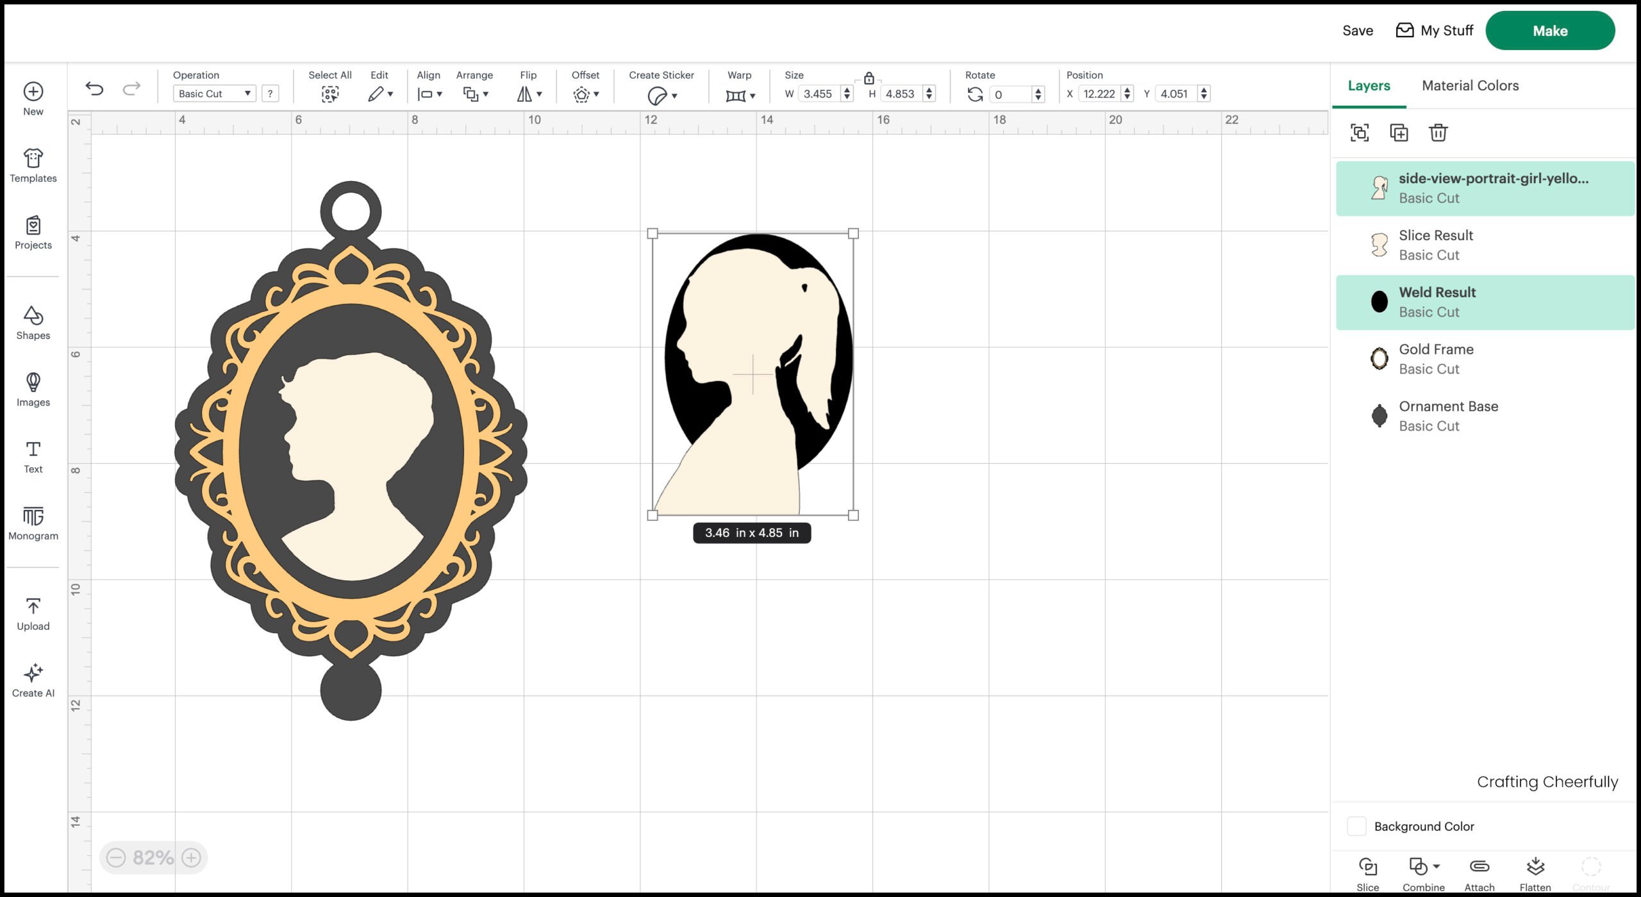
Task: Click the Weld Result layer color swatch
Action: pos(1379,302)
